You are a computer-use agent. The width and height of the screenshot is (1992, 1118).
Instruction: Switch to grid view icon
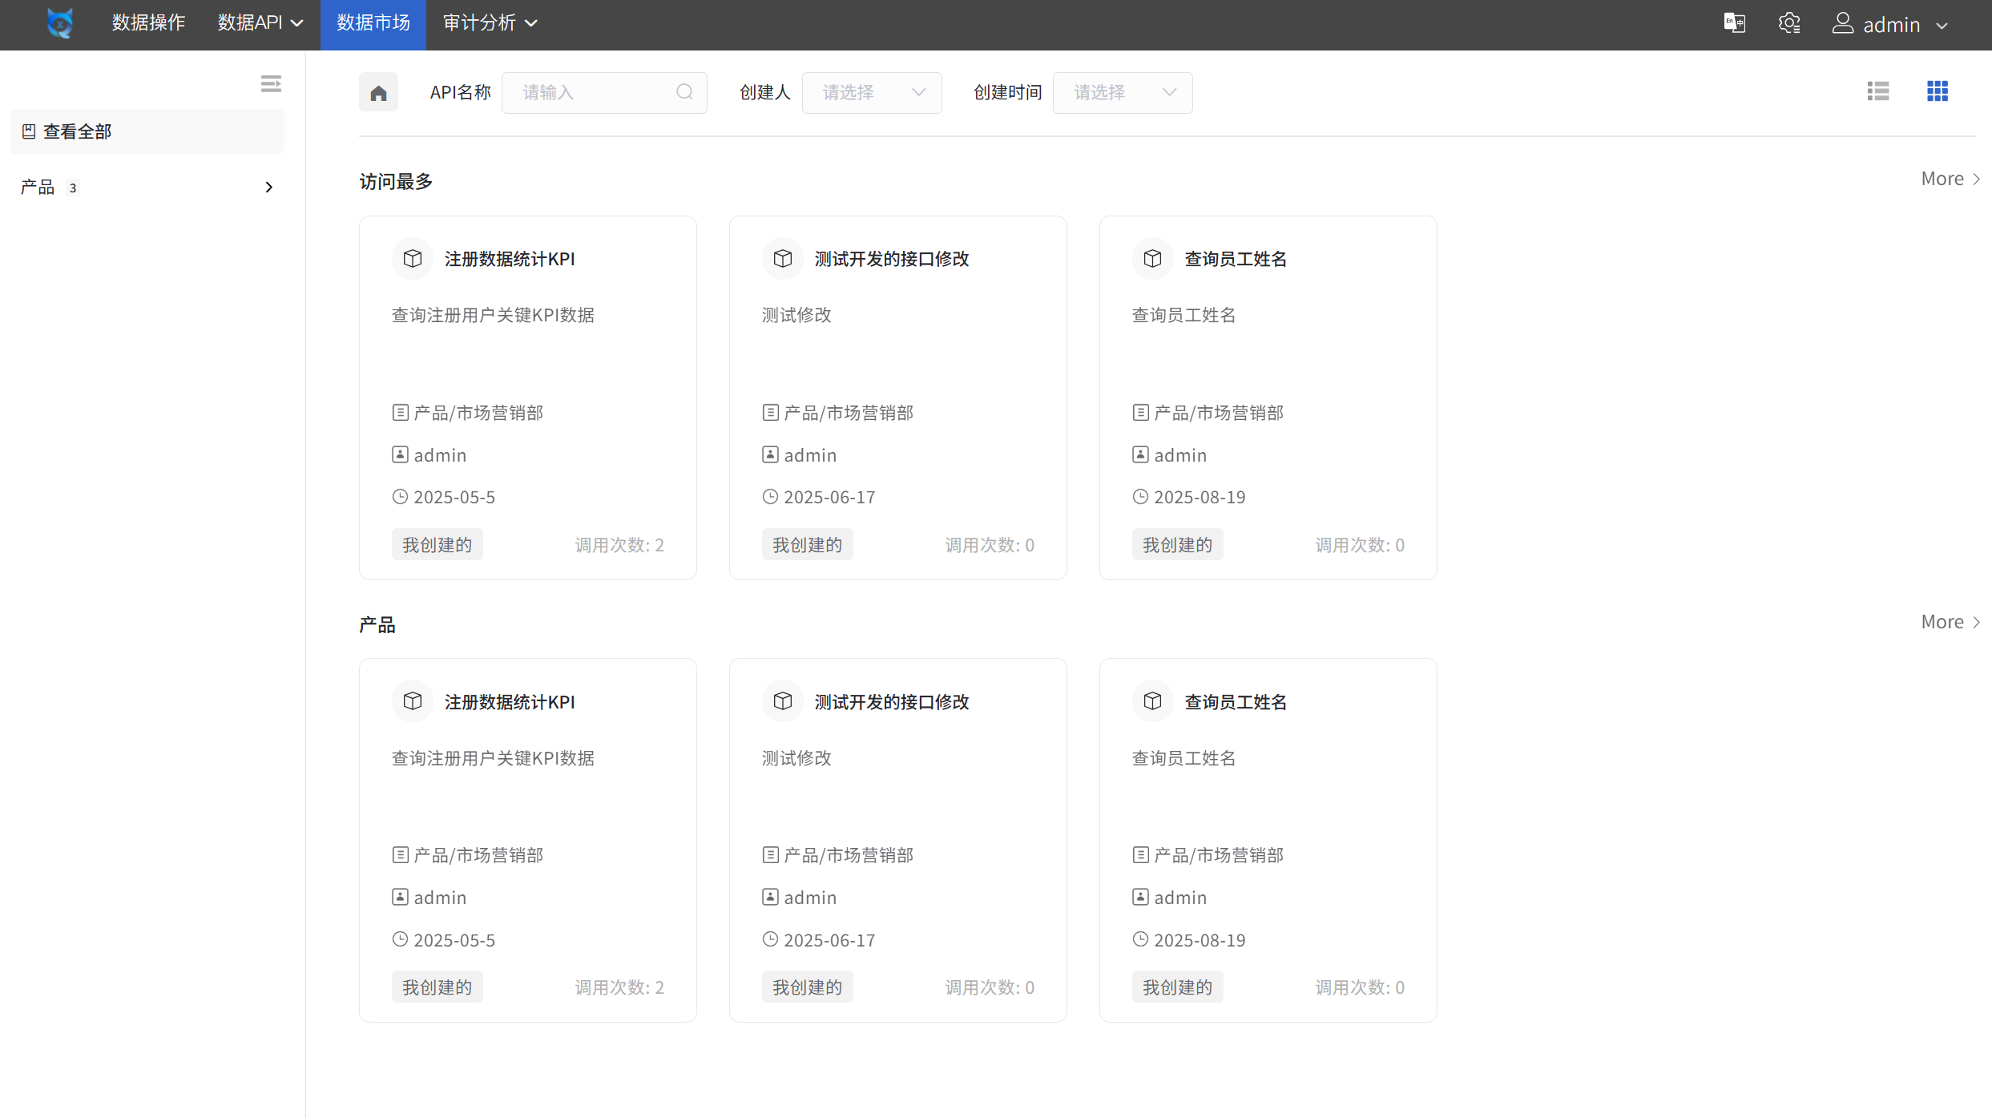pyautogui.click(x=1938, y=91)
